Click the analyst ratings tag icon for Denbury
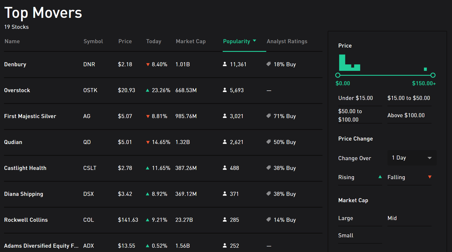The image size is (452, 252). pos(269,64)
